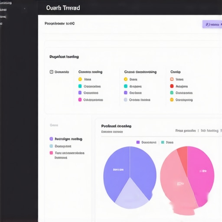Open the first item in the dark sidebar
Viewport: 222px width, 222px height.
click(6, 3)
